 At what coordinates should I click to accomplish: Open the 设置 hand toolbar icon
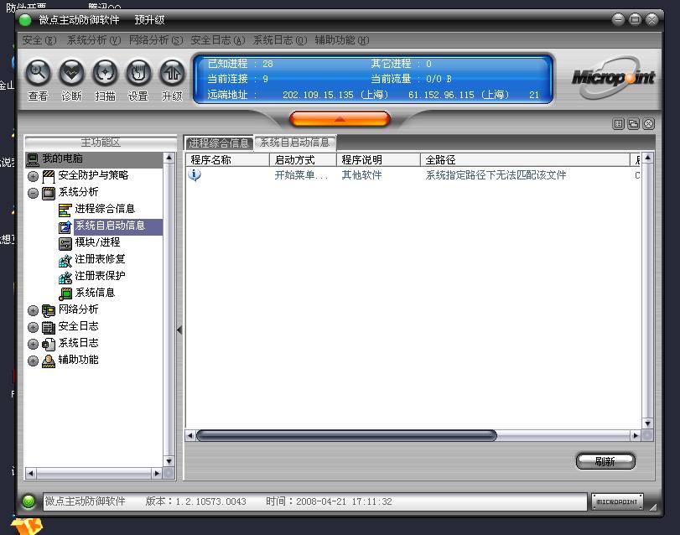tap(138, 72)
